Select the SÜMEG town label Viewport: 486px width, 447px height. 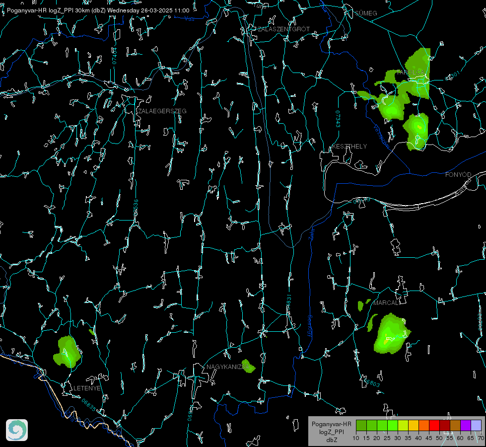[366, 13]
